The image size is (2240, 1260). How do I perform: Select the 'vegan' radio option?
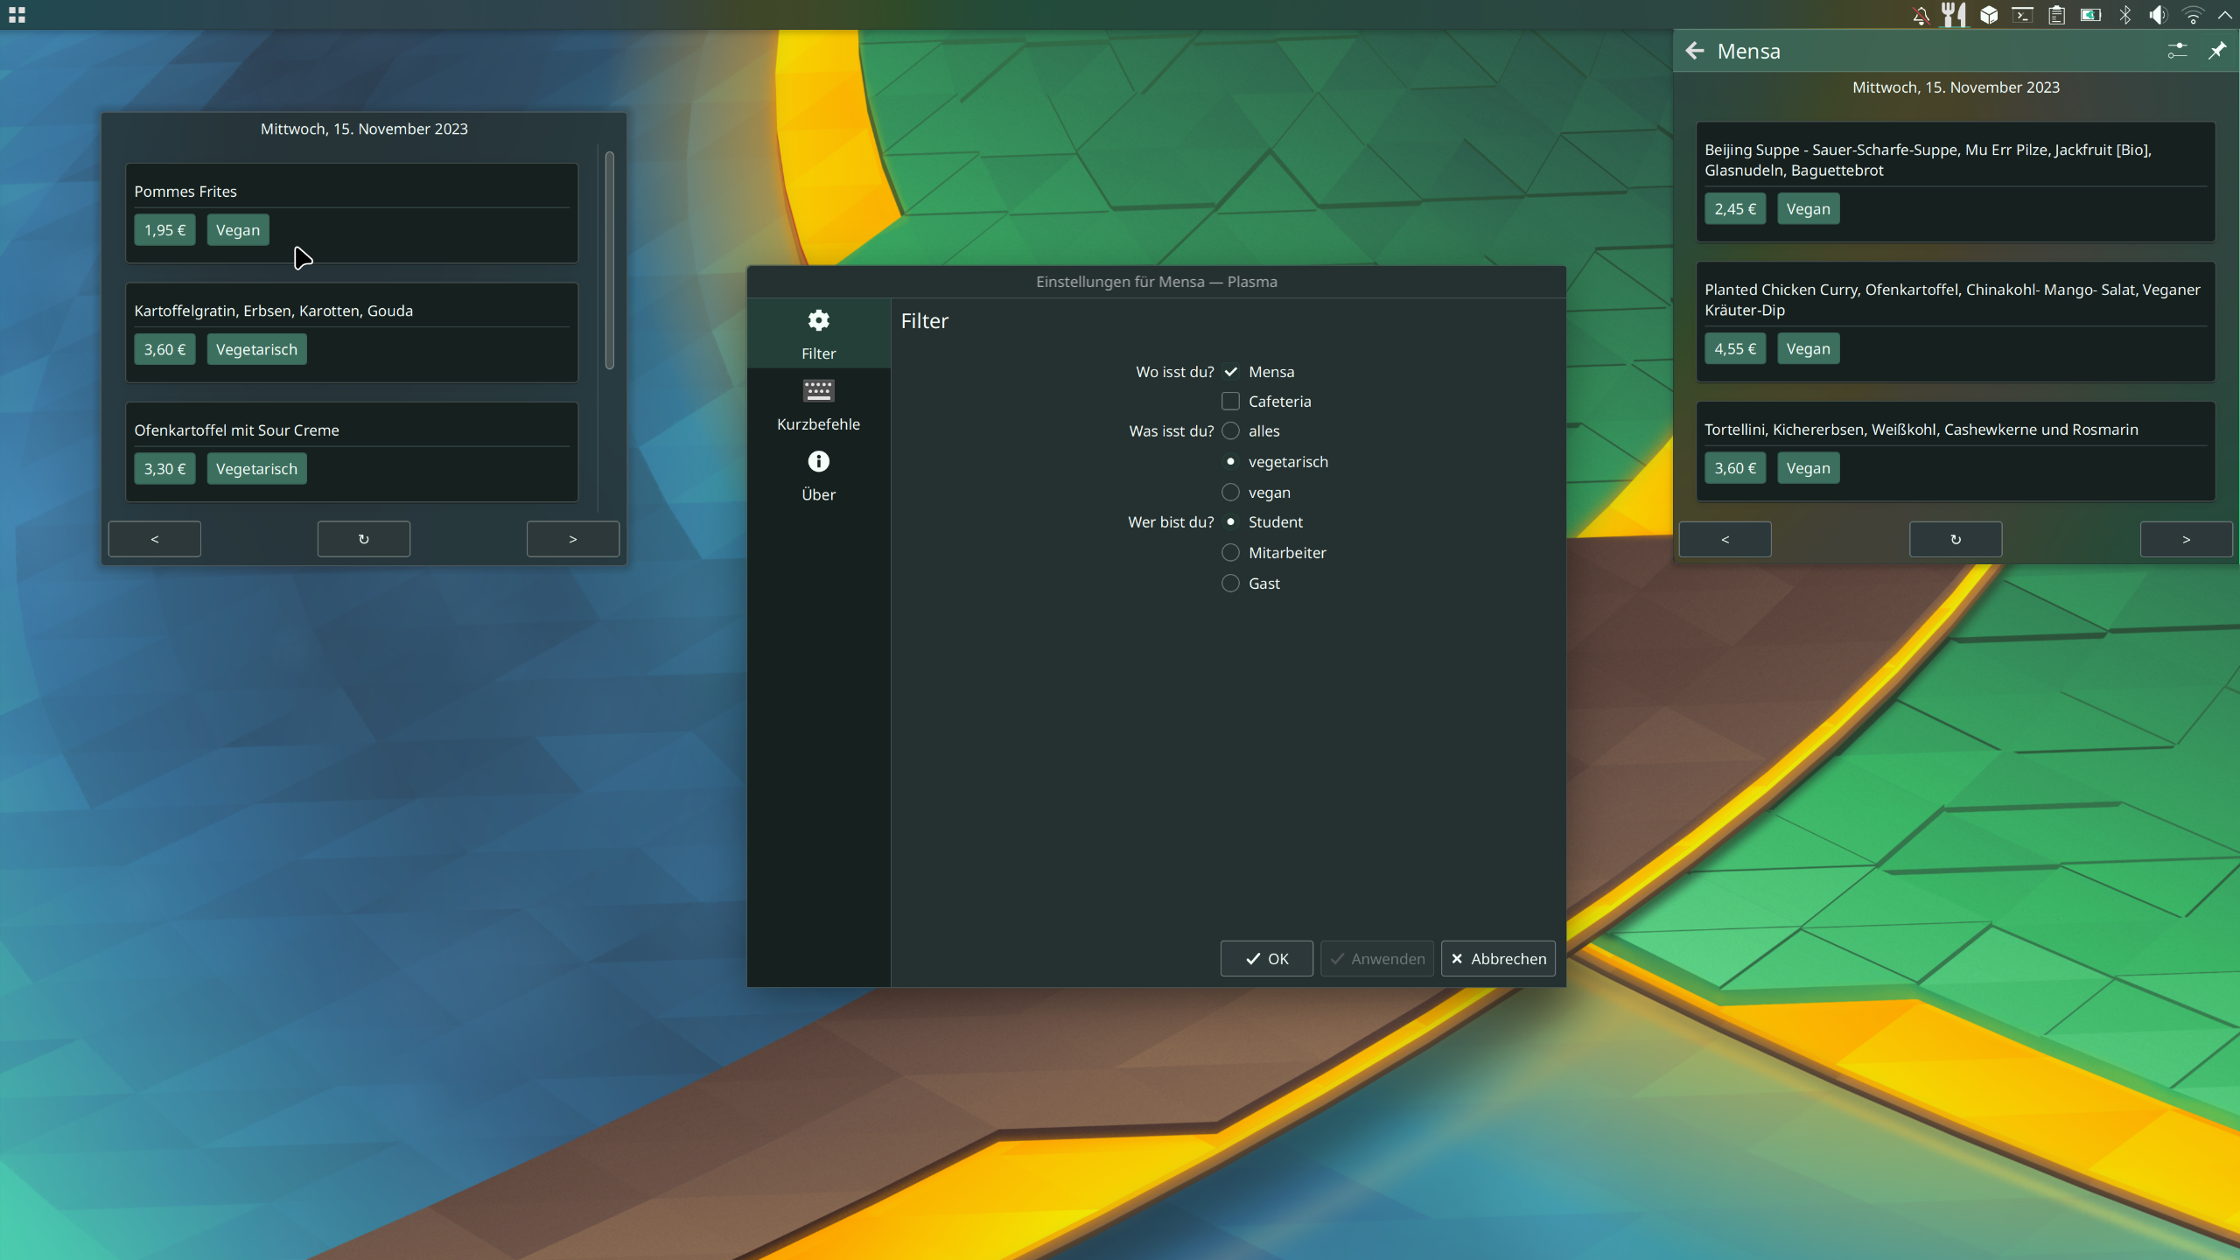(x=1230, y=493)
